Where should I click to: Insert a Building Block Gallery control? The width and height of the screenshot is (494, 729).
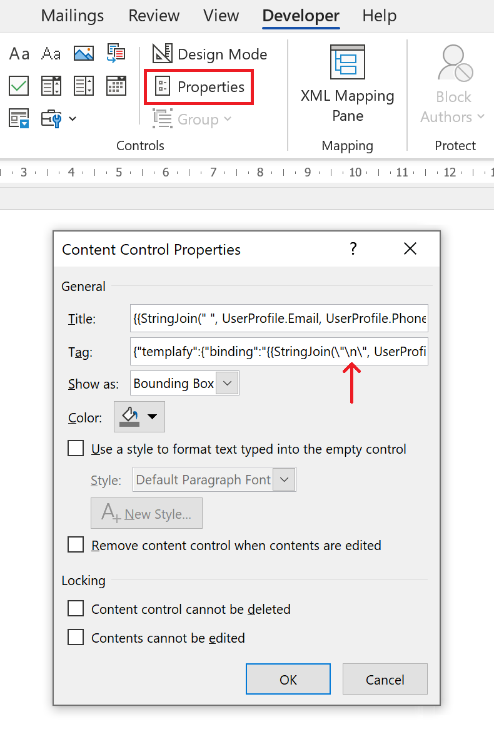116,54
